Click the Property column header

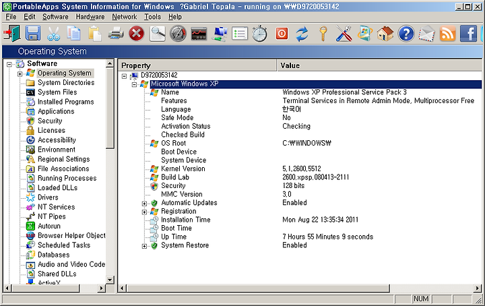coord(197,65)
